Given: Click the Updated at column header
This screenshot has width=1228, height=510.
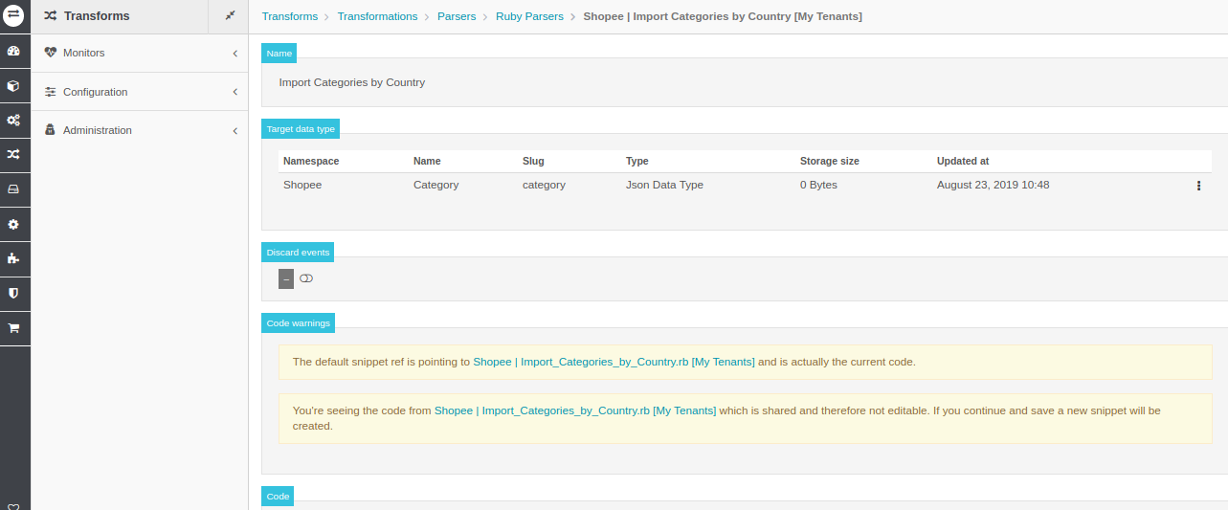Looking at the screenshot, I should click(963, 161).
